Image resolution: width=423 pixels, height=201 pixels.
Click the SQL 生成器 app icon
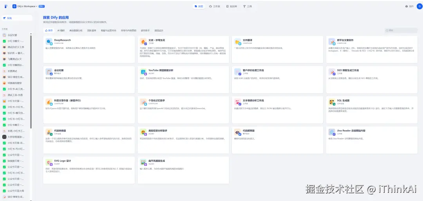[x=332, y=102]
